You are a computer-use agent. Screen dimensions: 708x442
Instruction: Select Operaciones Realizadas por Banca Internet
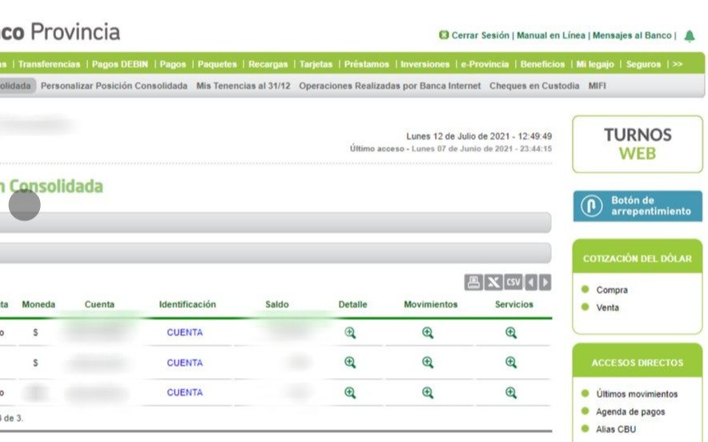390,86
